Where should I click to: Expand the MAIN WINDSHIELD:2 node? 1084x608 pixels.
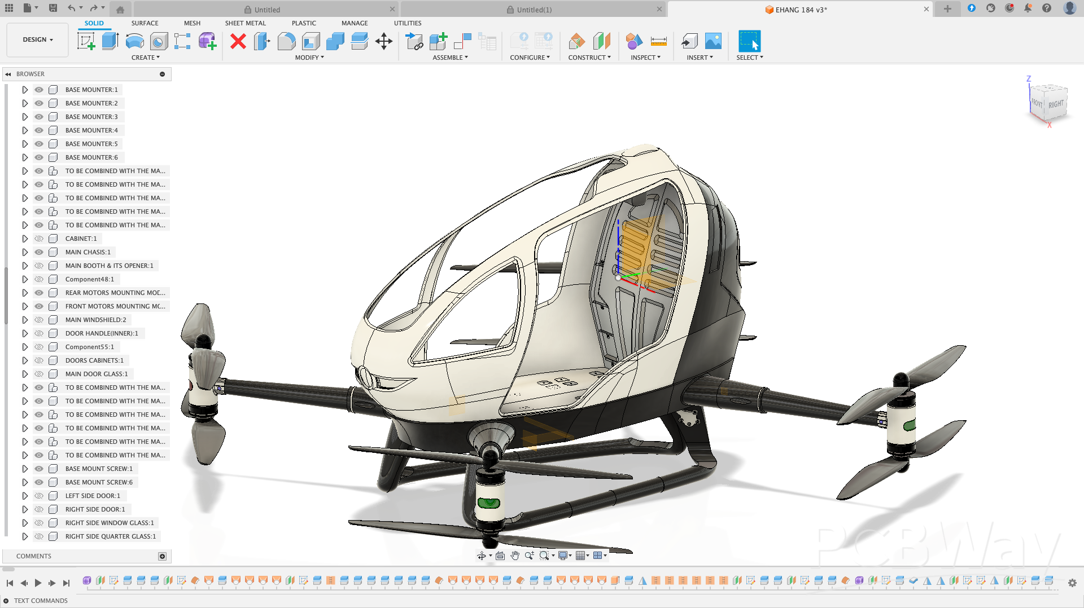[25, 320]
